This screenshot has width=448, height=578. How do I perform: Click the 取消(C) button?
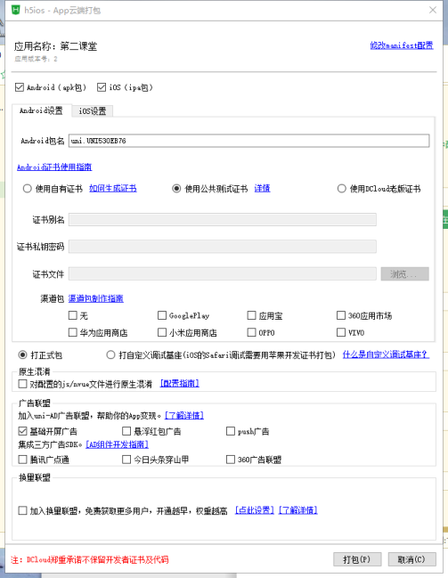[x=411, y=559]
